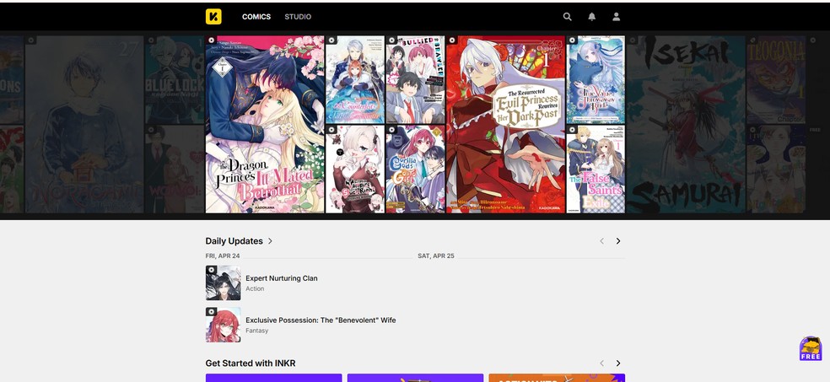Click the badge icon on False Saint's Exile cover
The image size is (830, 382).
(x=572, y=130)
